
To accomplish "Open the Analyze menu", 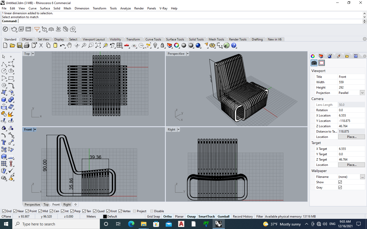I will tap(125, 8).
